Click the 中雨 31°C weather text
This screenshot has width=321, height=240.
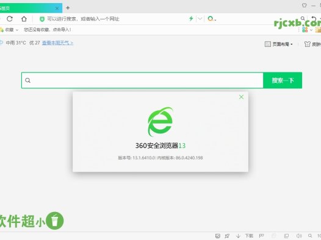click(16, 43)
